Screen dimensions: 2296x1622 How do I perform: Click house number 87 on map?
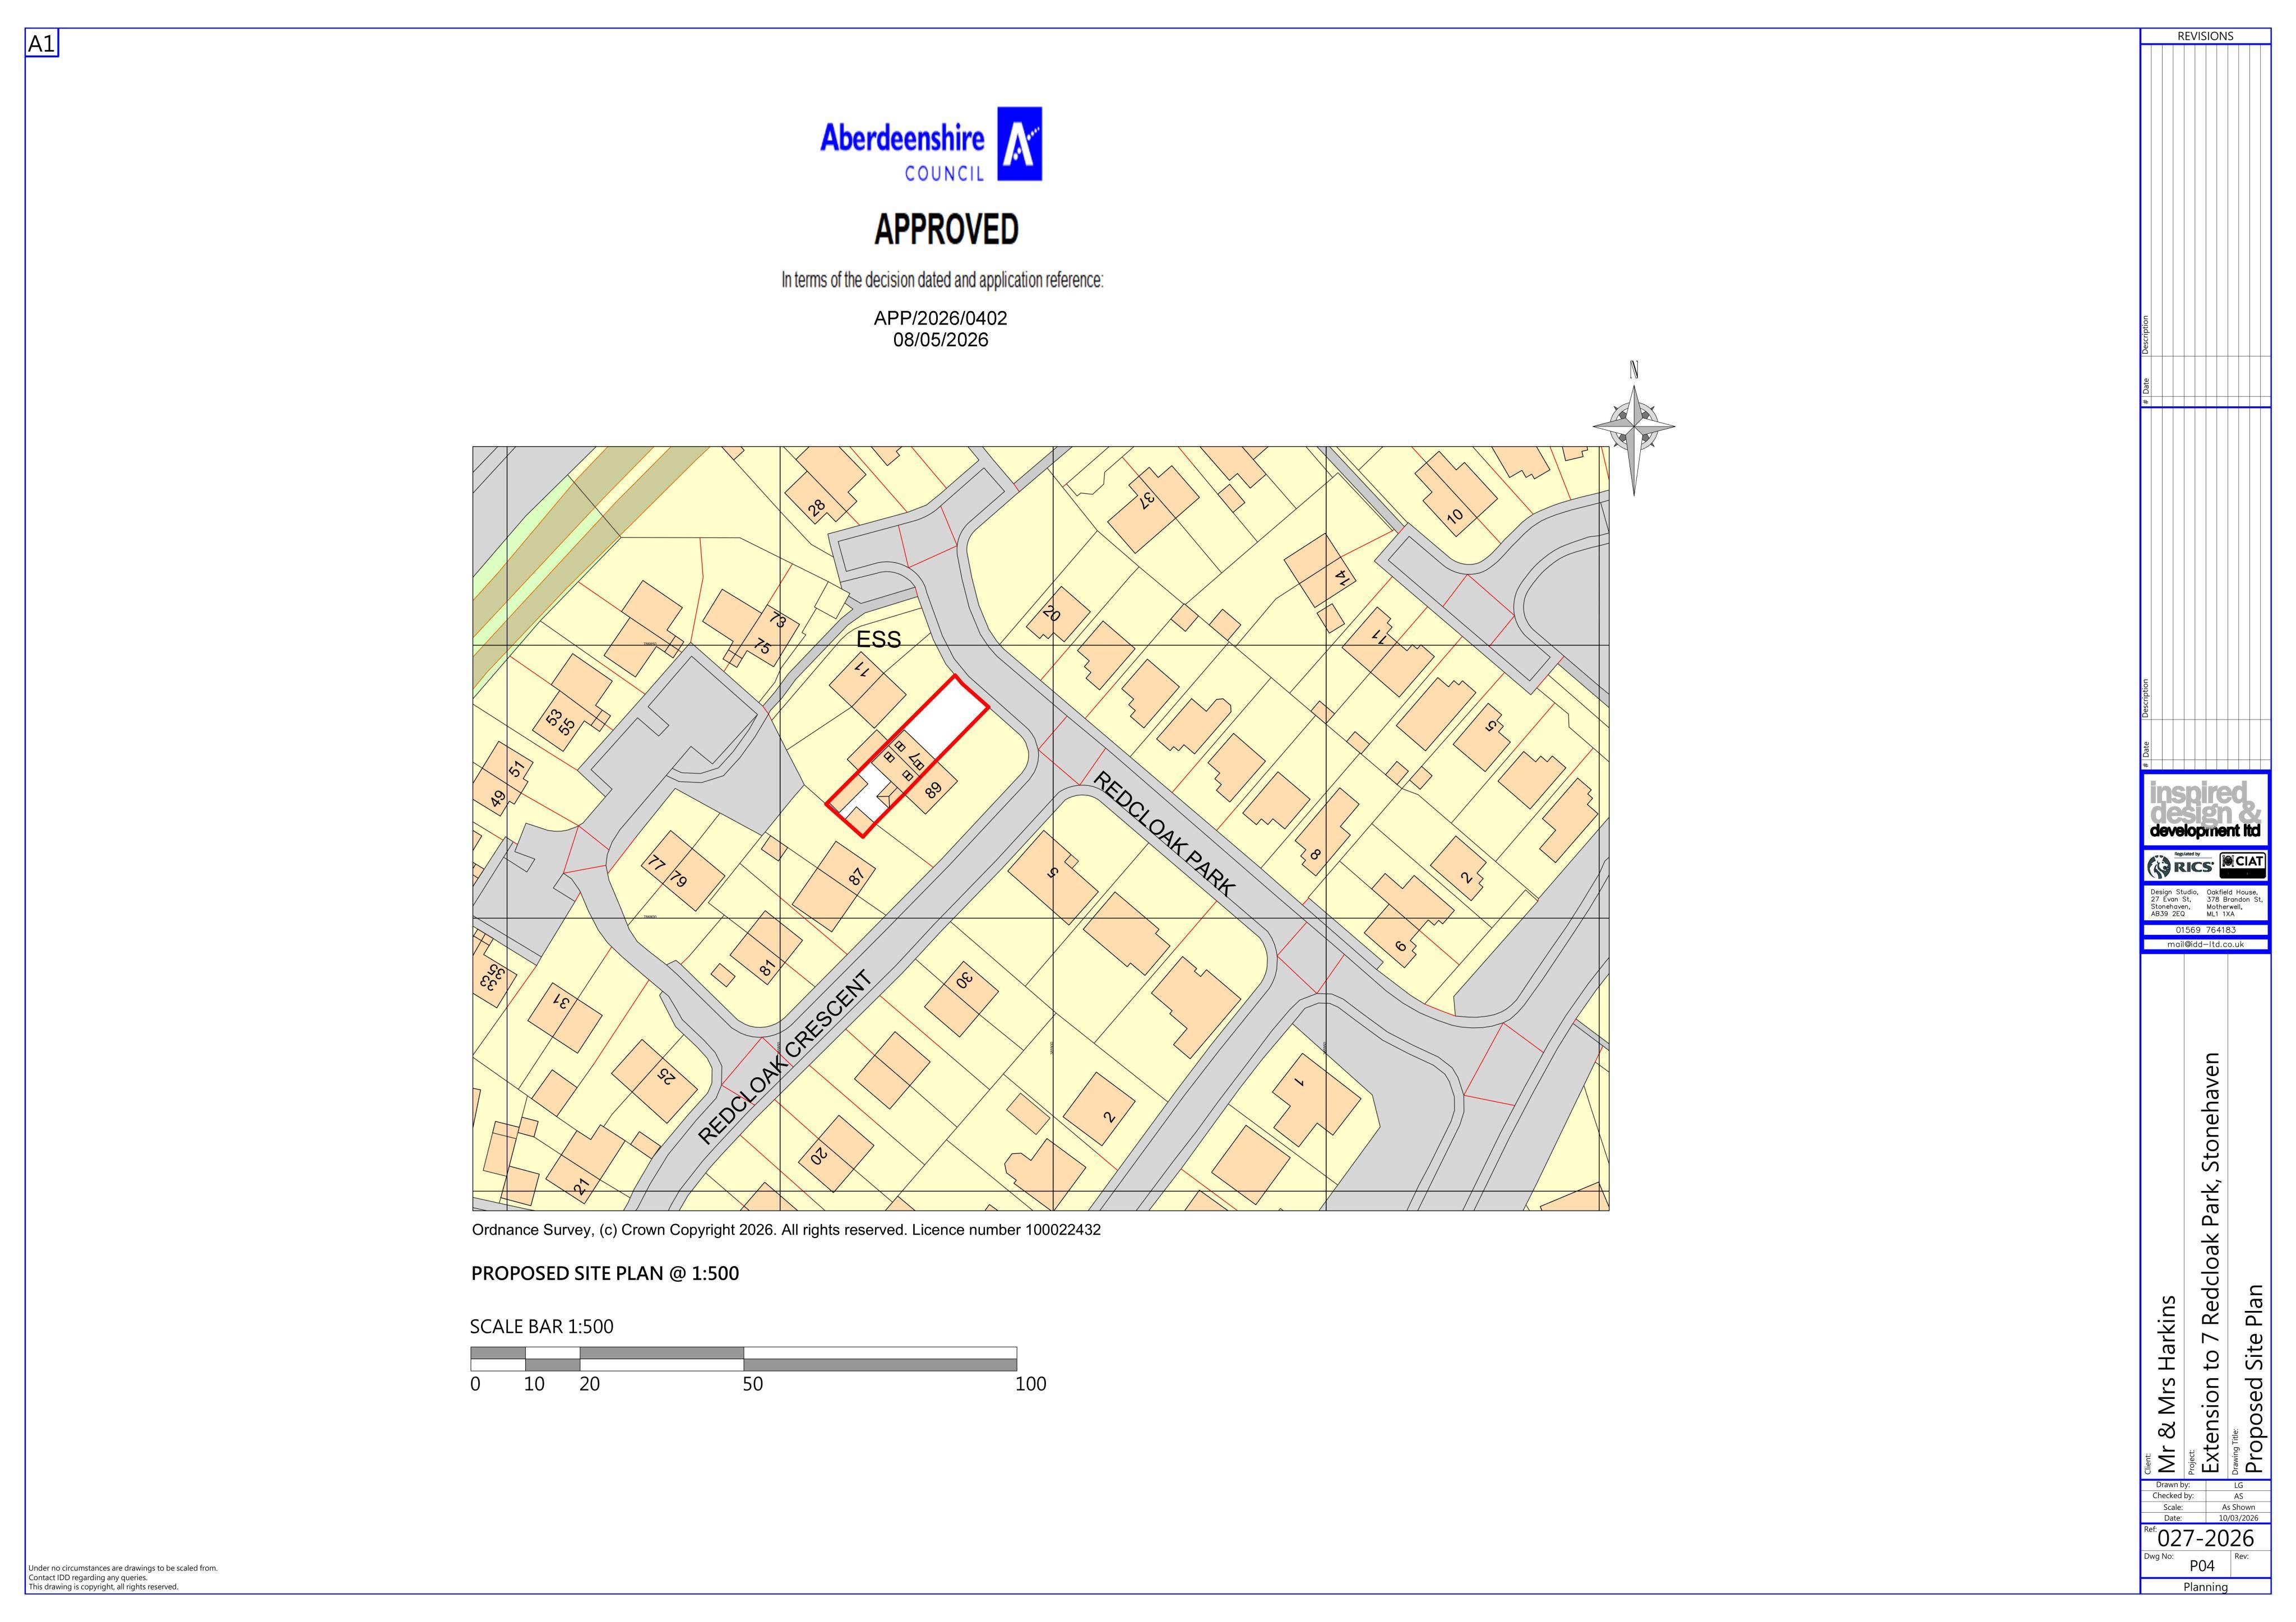click(x=856, y=877)
